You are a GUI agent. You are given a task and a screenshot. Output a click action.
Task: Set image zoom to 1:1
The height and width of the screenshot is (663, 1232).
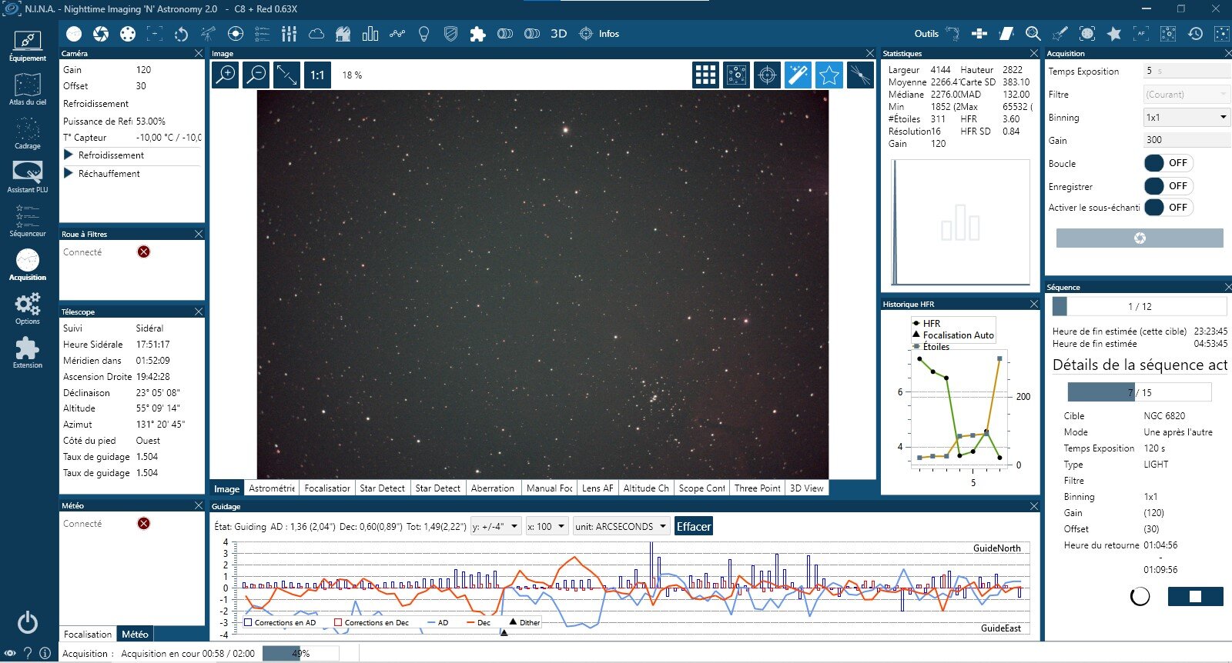click(317, 75)
